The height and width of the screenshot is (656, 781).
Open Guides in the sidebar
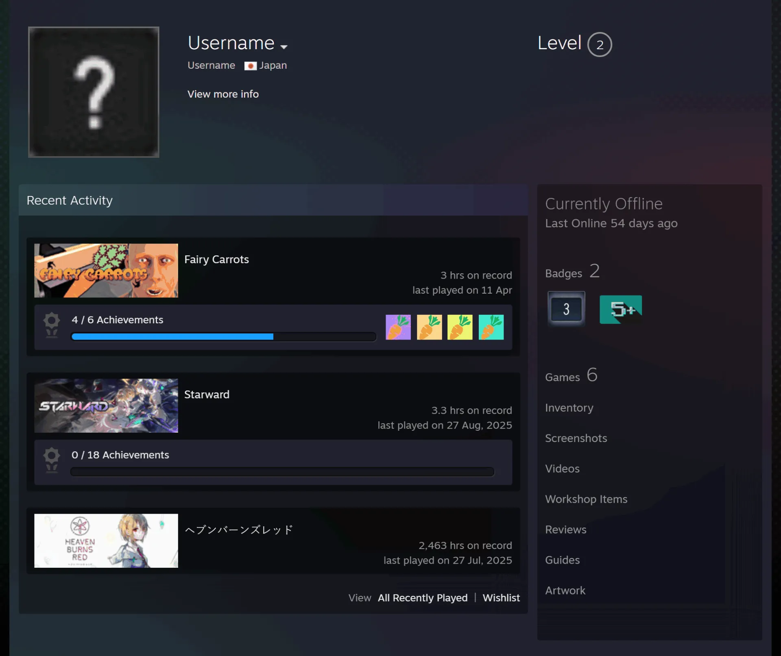(x=563, y=560)
